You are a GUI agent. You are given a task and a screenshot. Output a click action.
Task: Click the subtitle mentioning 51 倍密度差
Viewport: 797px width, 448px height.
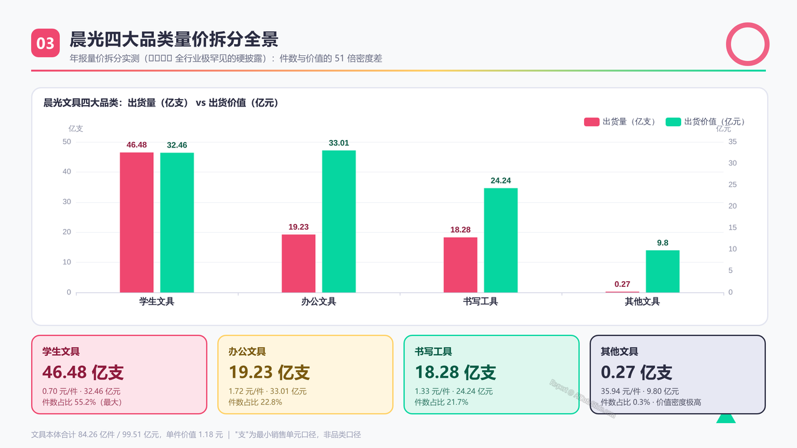[227, 59]
